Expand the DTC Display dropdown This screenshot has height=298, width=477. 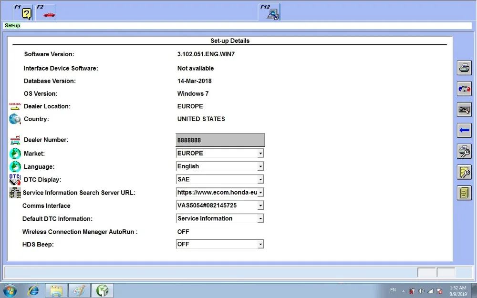tap(260, 179)
